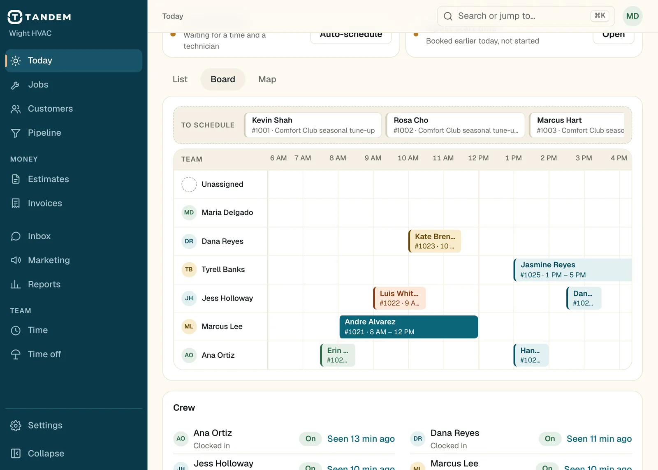Open Jasmine Reyes job #1025 block
The width and height of the screenshot is (658, 470).
coord(573,270)
